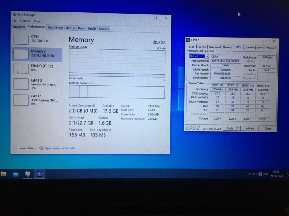Click the Validate button in CPU-Z
The image size is (289, 216).
tap(250, 128)
